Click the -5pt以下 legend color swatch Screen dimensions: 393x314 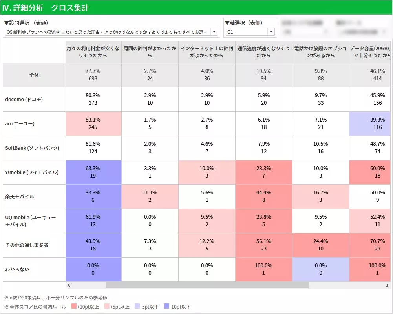point(137,307)
